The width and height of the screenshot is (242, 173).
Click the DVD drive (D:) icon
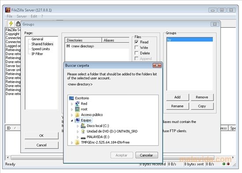pos(83,131)
